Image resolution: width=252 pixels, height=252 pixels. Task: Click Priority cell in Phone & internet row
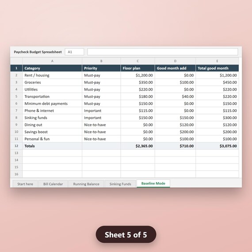pyautogui.click(x=101, y=111)
